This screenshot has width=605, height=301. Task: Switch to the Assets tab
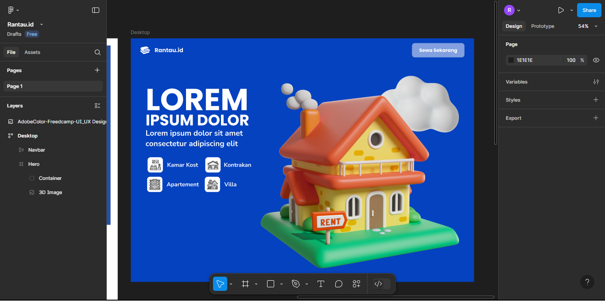pyautogui.click(x=32, y=52)
